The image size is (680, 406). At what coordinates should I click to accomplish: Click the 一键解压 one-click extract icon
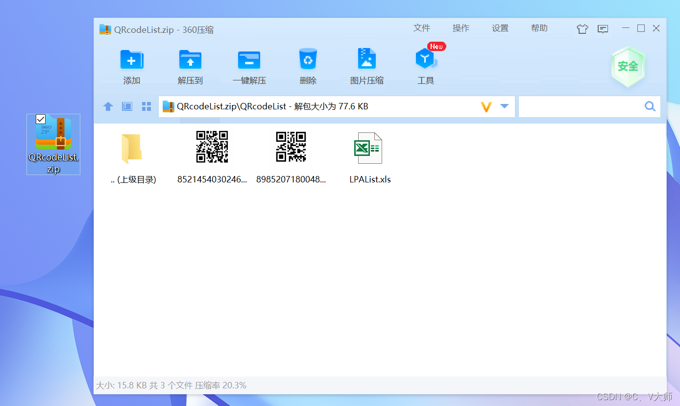249,60
